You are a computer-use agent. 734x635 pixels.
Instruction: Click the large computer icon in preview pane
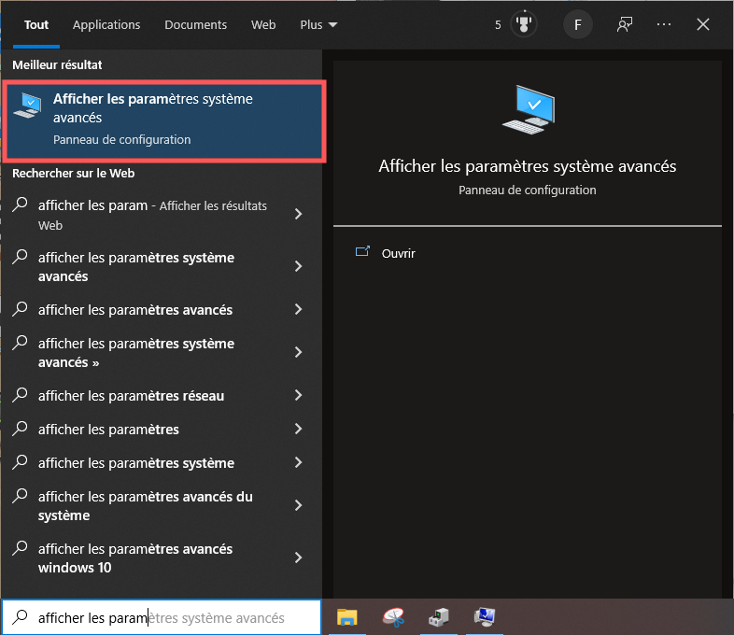pyautogui.click(x=528, y=109)
